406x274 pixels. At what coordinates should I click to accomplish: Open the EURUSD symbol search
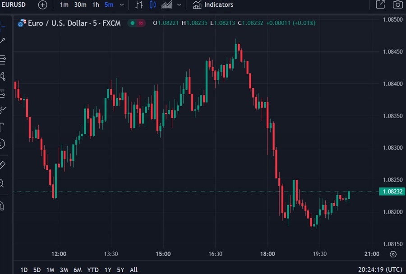[x=14, y=5]
